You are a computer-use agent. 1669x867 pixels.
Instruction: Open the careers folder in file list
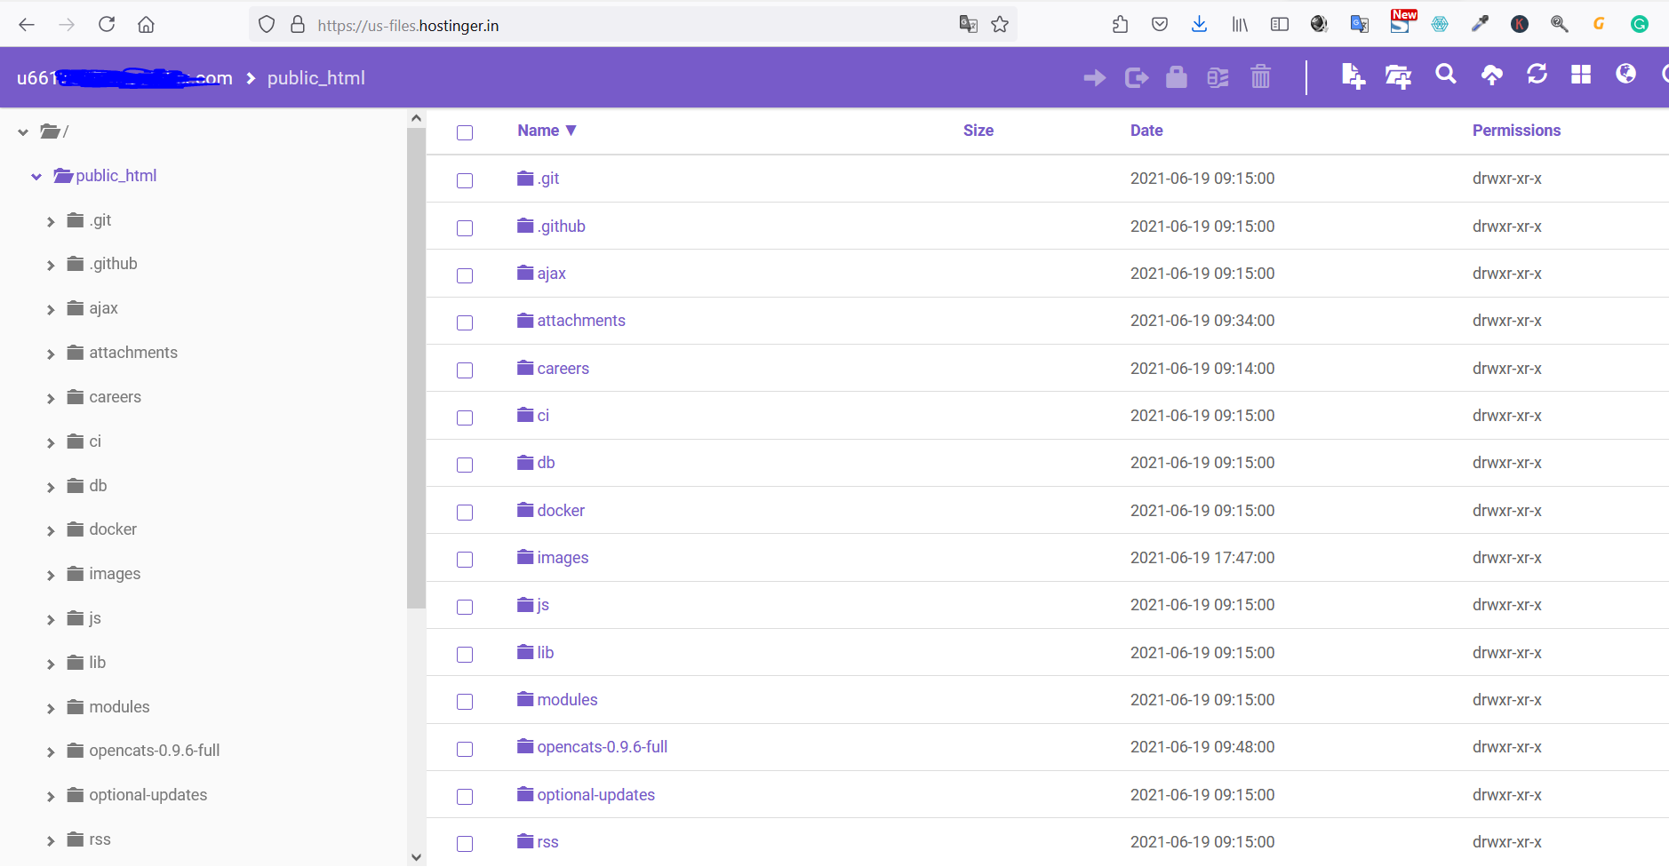pos(563,369)
